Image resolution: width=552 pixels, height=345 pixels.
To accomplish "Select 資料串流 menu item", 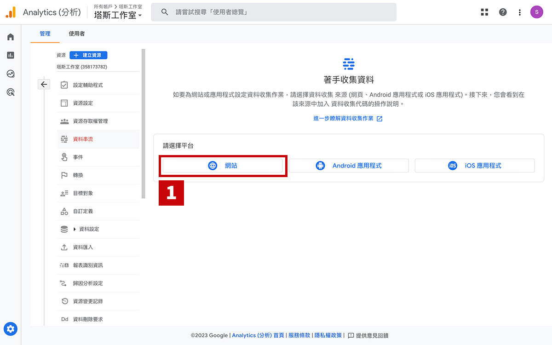I will coord(98,139).
